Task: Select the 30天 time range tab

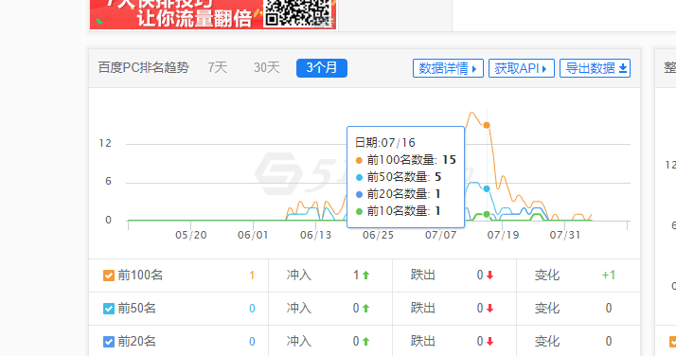Action: tap(266, 67)
